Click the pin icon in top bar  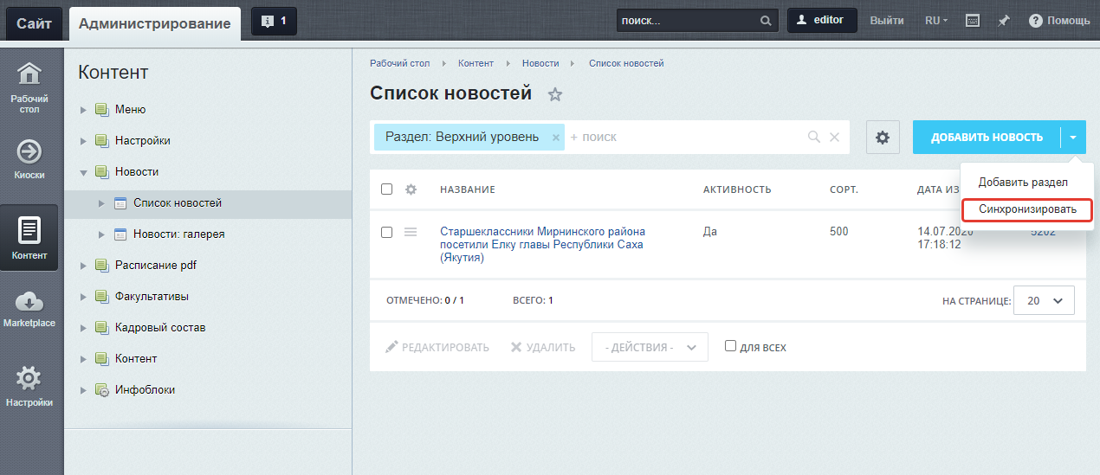(x=1004, y=21)
